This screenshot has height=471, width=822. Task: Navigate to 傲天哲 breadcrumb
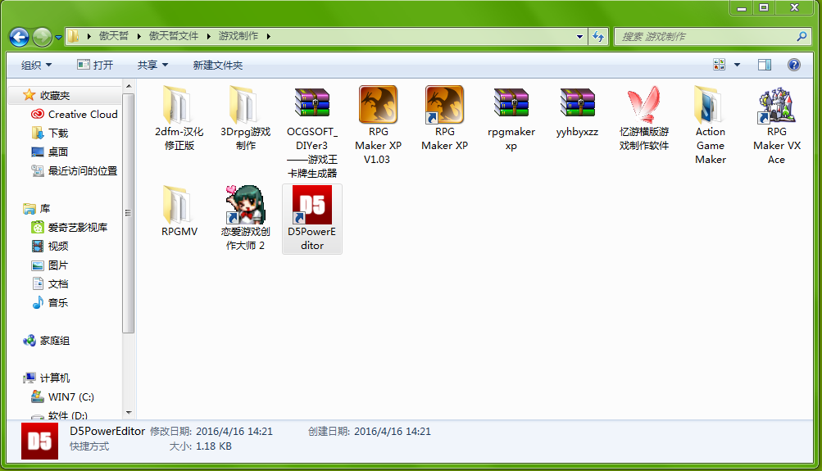click(x=114, y=36)
